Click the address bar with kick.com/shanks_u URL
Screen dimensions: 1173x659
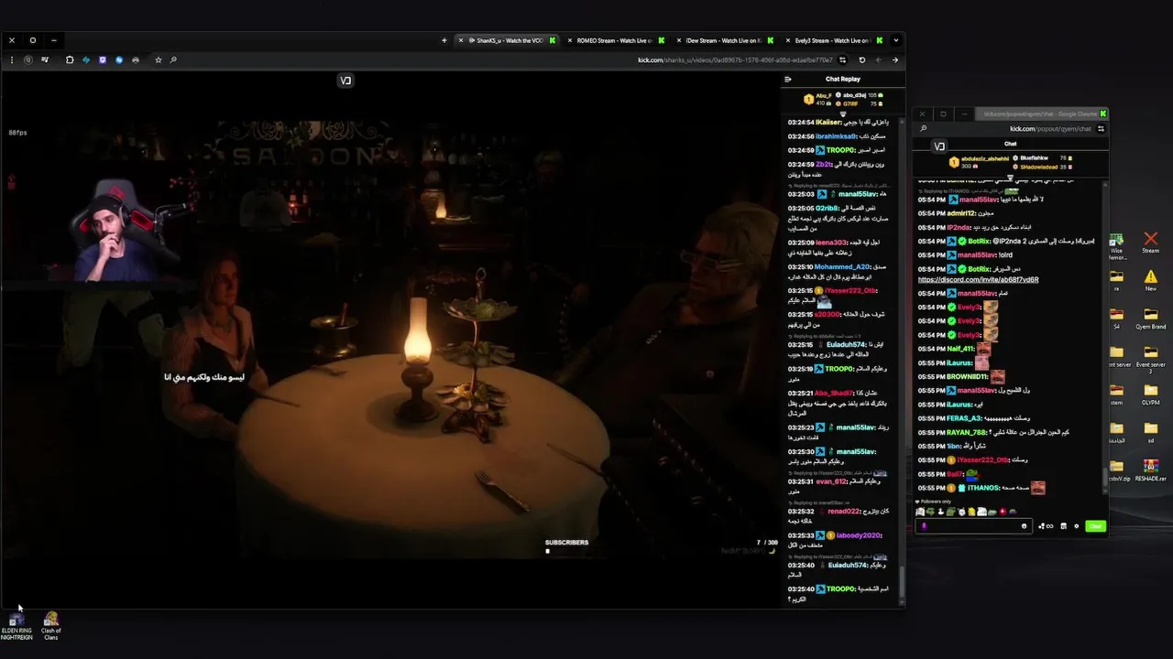735,60
